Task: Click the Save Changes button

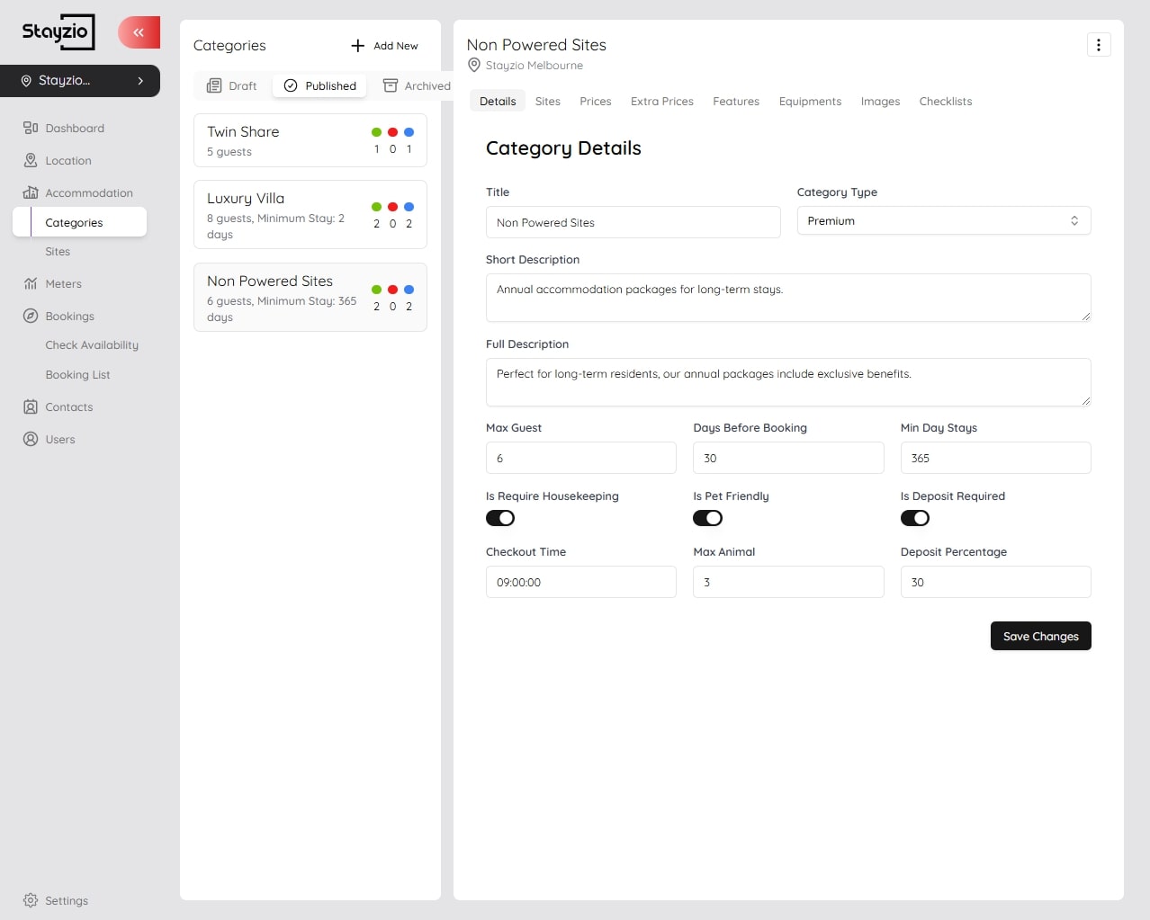Action: coord(1041,636)
